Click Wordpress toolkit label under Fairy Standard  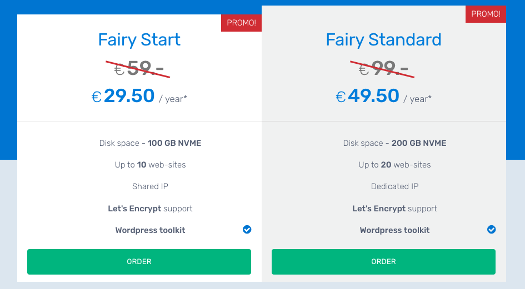[394, 230]
